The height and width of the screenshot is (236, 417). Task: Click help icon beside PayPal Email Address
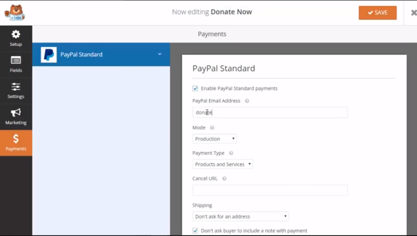(x=247, y=101)
